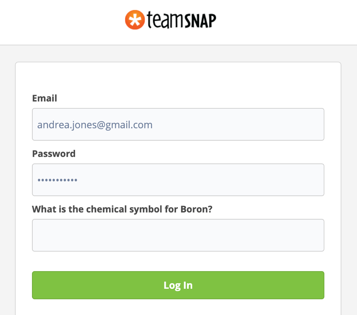The height and width of the screenshot is (315, 357).
Task: Click the gray page background outside the card
Action: pos(7,159)
